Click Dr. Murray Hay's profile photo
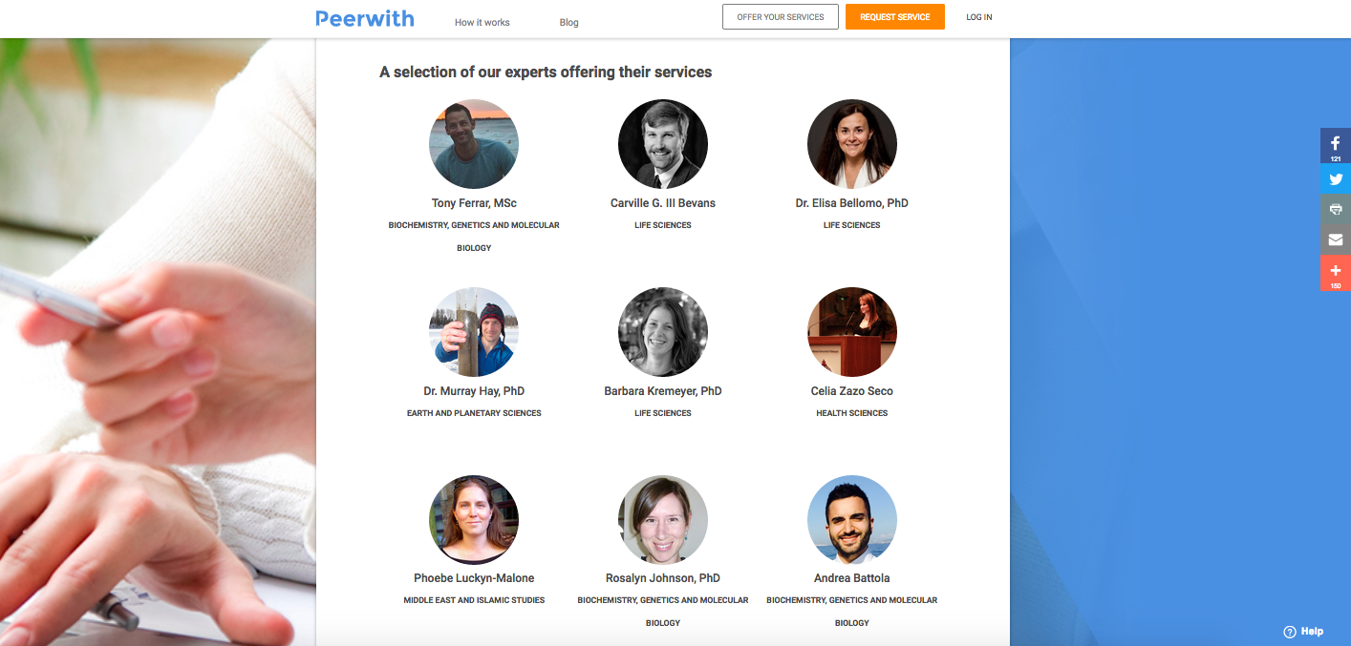 474,332
